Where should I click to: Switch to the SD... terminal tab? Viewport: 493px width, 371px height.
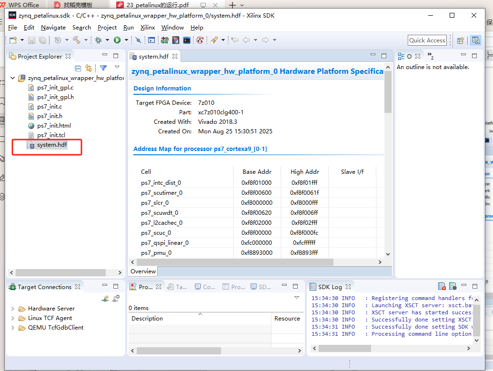(x=261, y=287)
